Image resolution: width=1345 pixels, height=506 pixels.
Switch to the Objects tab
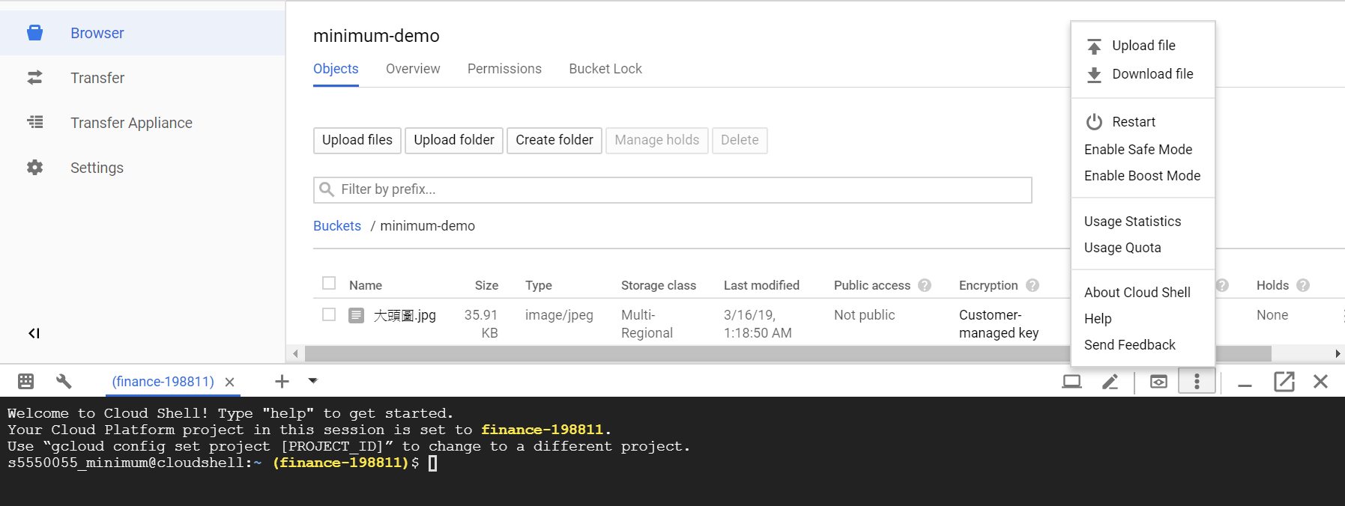(x=336, y=69)
